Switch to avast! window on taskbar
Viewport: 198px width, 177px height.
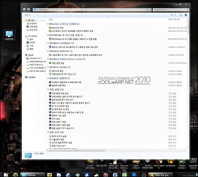160,175
